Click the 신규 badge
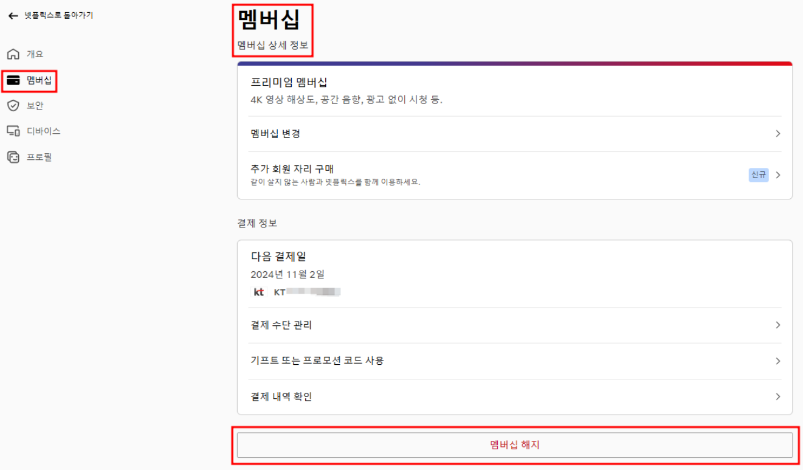Screen dimensions: 803x470 point(759,175)
